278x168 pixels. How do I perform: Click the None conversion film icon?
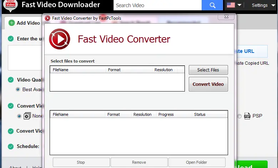27,116
